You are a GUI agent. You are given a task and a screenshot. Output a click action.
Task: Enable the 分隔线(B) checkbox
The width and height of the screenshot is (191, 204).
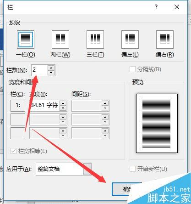(132, 69)
